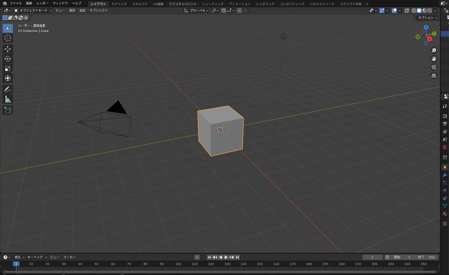This screenshot has height=275, width=449.
Task: Switch to the シェーディング workspace tab
Action: point(213,4)
